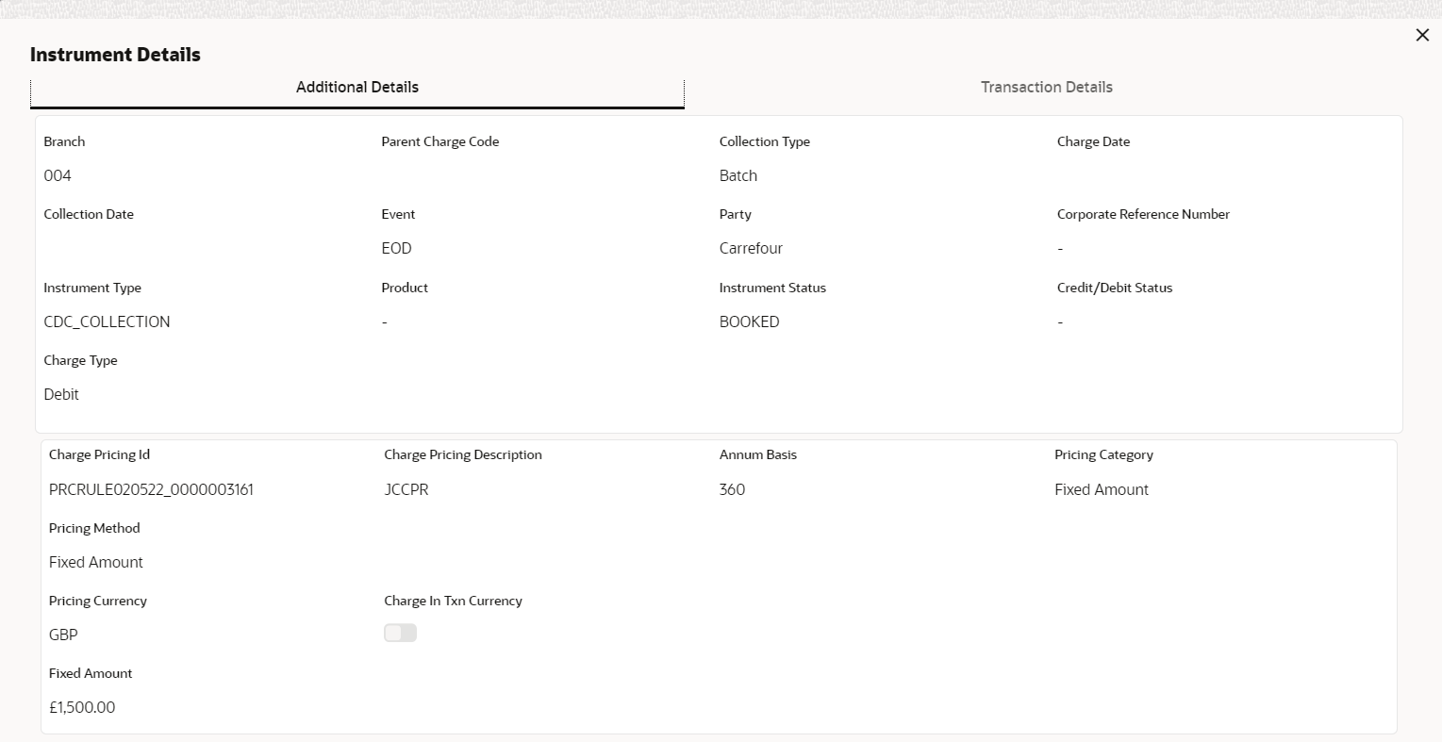
Task: Click the Fixed Amount value £1,500.00
Action: (x=82, y=707)
